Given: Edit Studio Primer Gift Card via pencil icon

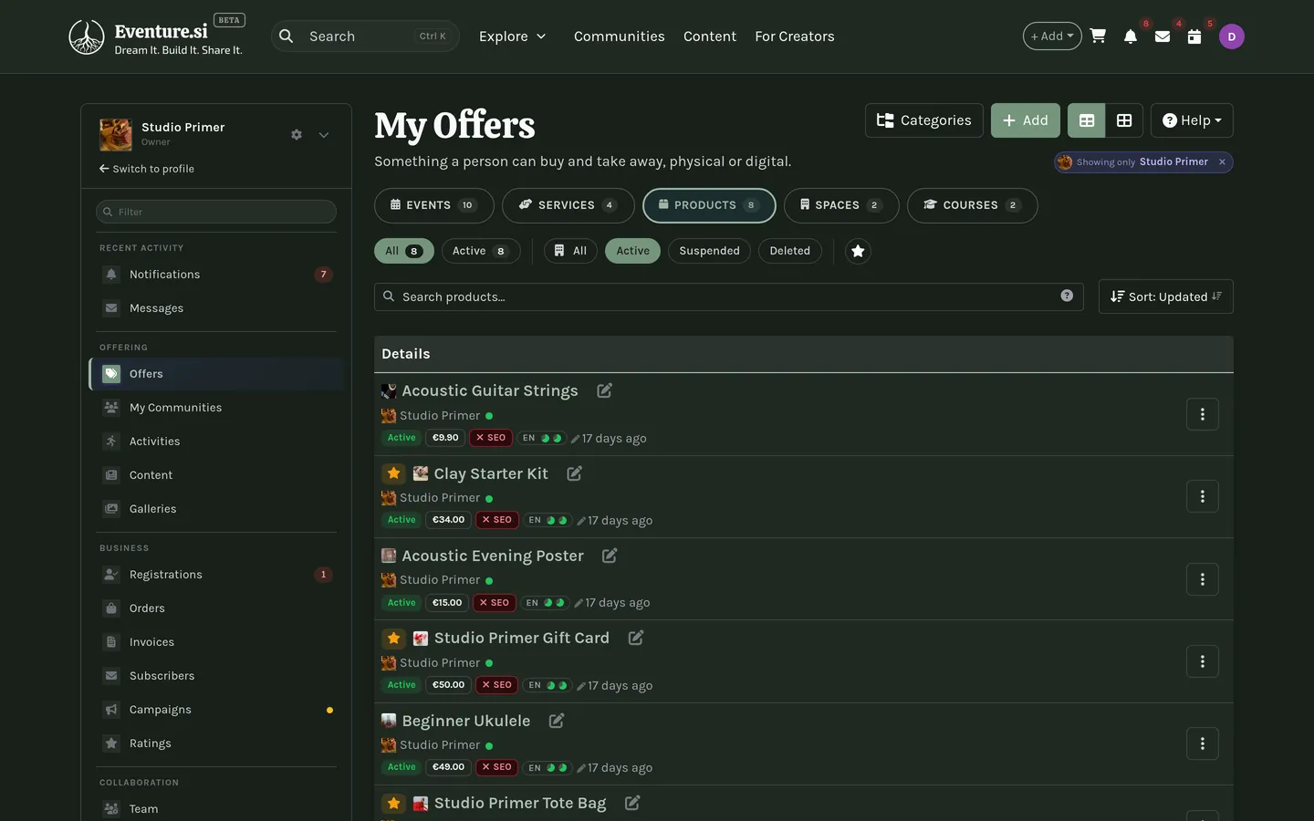Looking at the screenshot, I should coord(636,638).
